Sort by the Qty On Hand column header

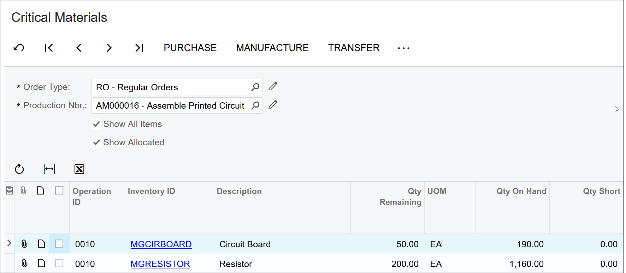[x=521, y=191]
